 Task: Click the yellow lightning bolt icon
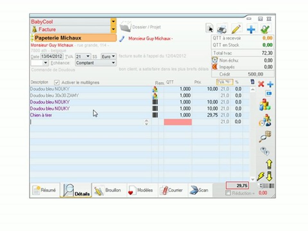click(261, 176)
